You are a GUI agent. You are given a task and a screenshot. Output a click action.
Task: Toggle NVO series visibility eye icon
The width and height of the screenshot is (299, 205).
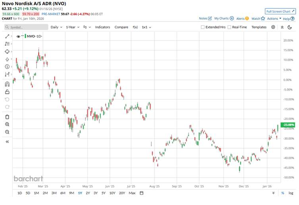(x=18, y=36)
